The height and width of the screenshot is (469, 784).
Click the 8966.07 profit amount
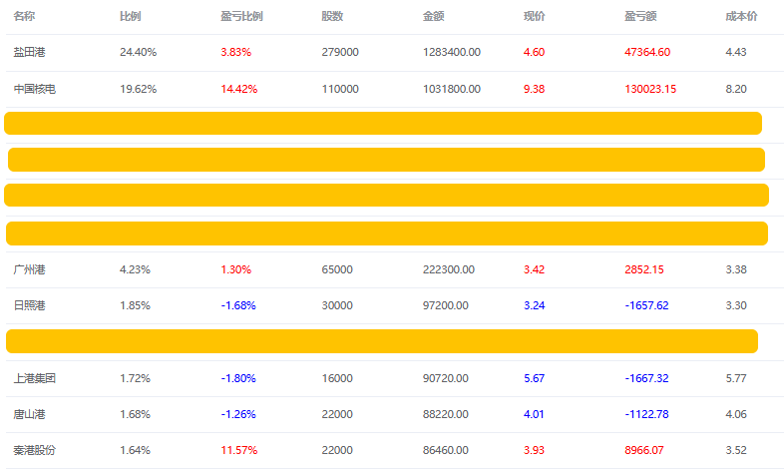click(x=644, y=450)
